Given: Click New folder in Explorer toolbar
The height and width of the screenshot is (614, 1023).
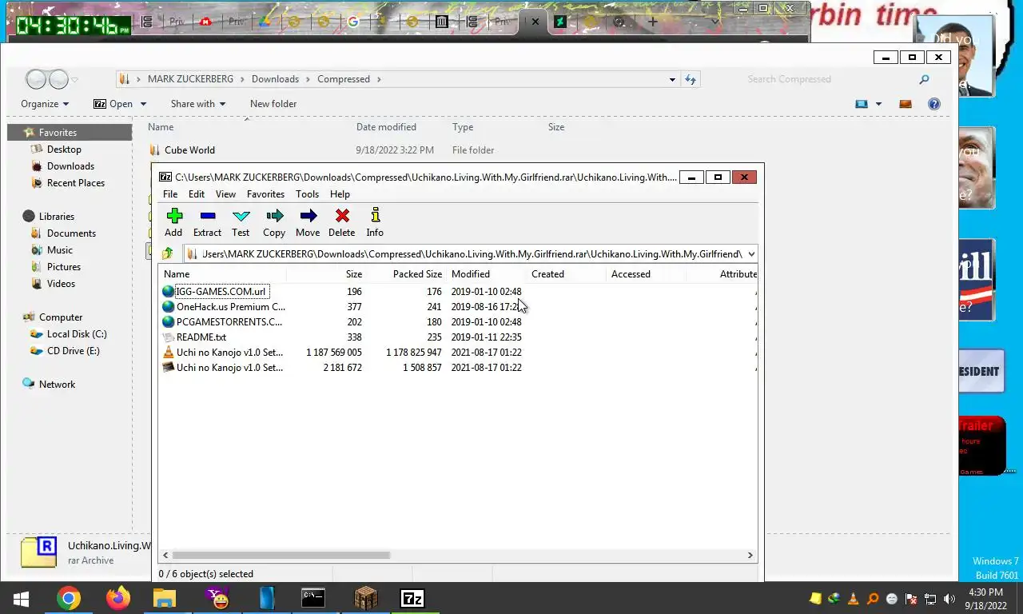Looking at the screenshot, I should (x=273, y=104).
